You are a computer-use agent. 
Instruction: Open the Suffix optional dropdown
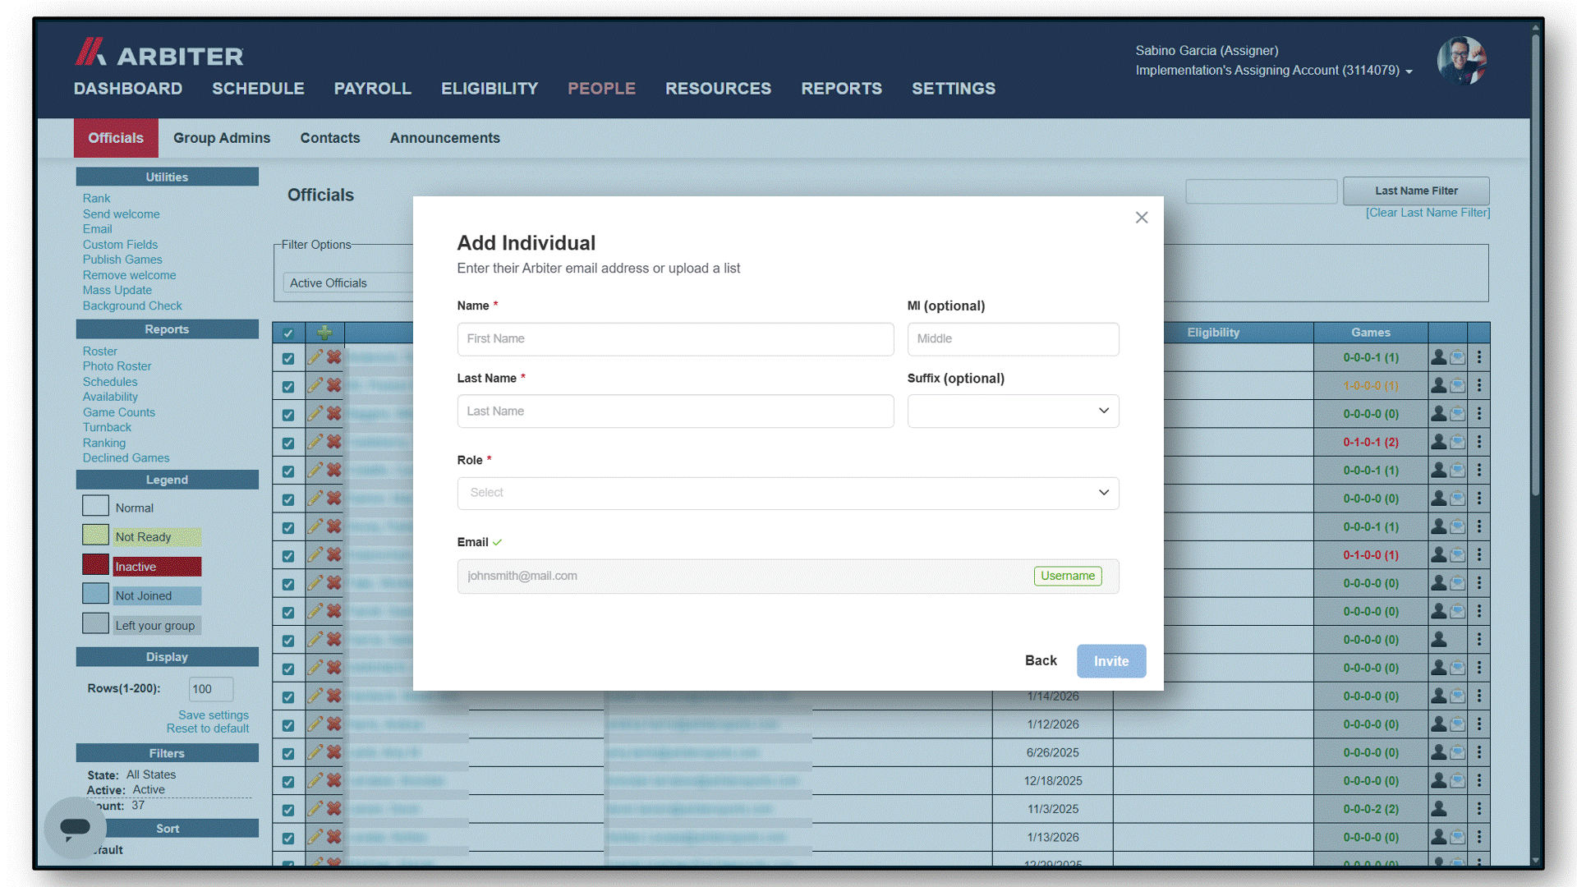pos(1013,411)
